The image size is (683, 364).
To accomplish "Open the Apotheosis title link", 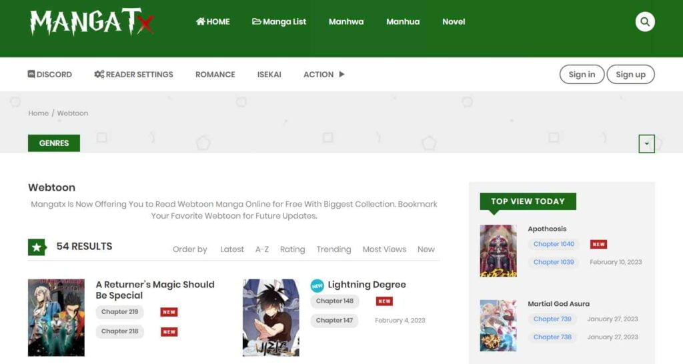I will tap(547, 229).
